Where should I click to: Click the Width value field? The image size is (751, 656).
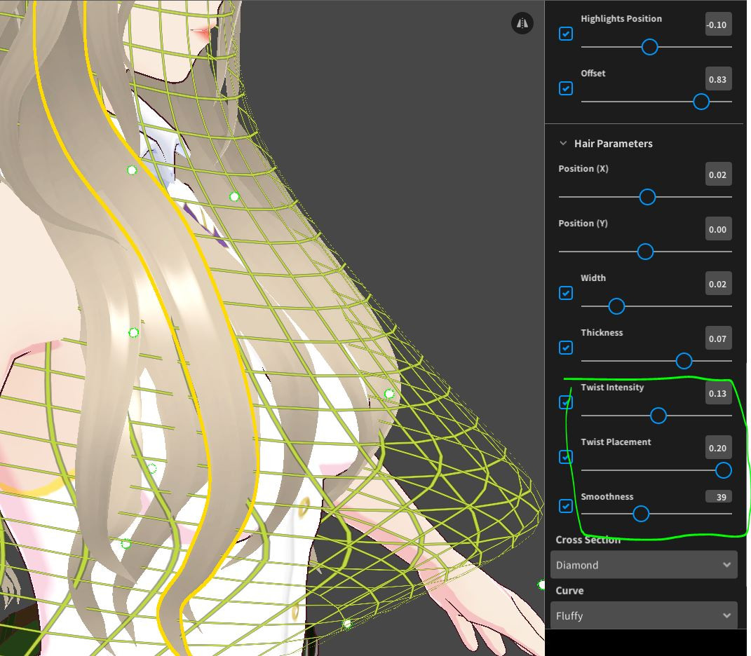click(718, 283)
